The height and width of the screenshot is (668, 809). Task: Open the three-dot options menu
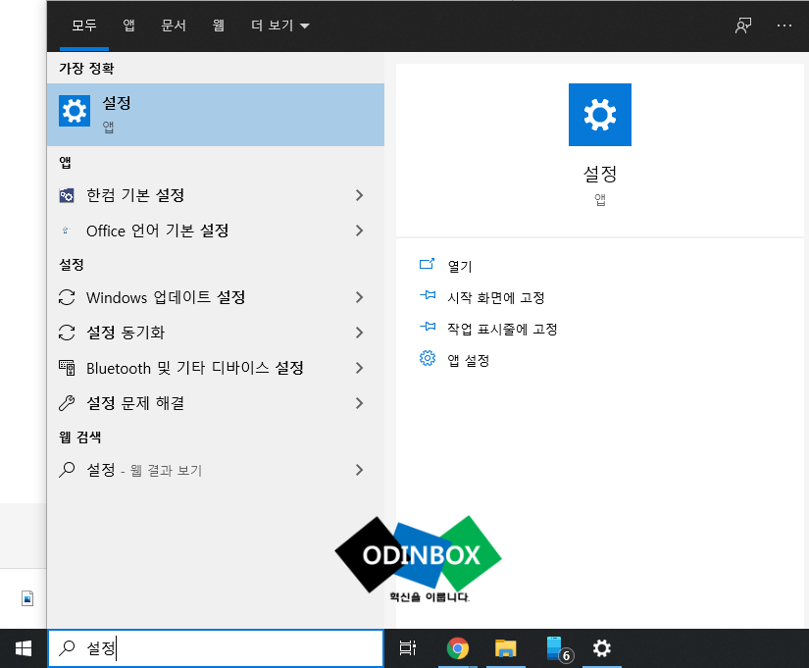click(x=784, y=26)
